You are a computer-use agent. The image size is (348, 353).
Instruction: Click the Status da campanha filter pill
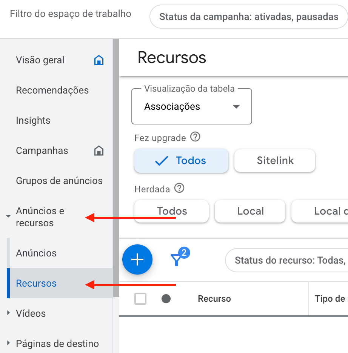[248, 17]
